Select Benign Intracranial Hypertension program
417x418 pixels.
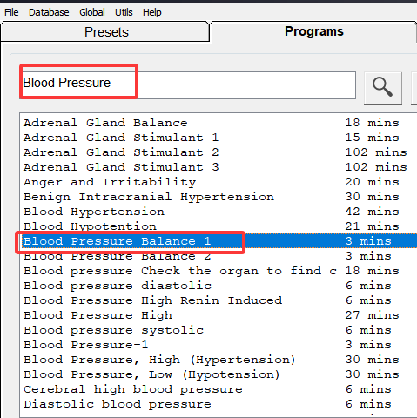point(219,197)
